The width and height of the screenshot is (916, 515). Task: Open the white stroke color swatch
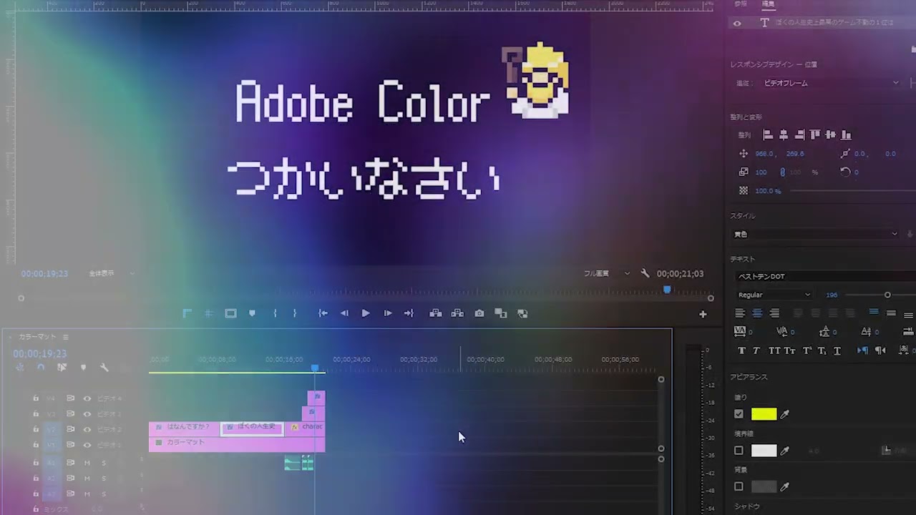tap(764, 451)
